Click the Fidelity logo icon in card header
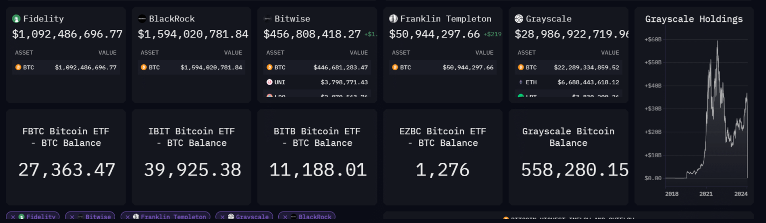The height and width of the screenshot is (223, 766). (16, 19)
